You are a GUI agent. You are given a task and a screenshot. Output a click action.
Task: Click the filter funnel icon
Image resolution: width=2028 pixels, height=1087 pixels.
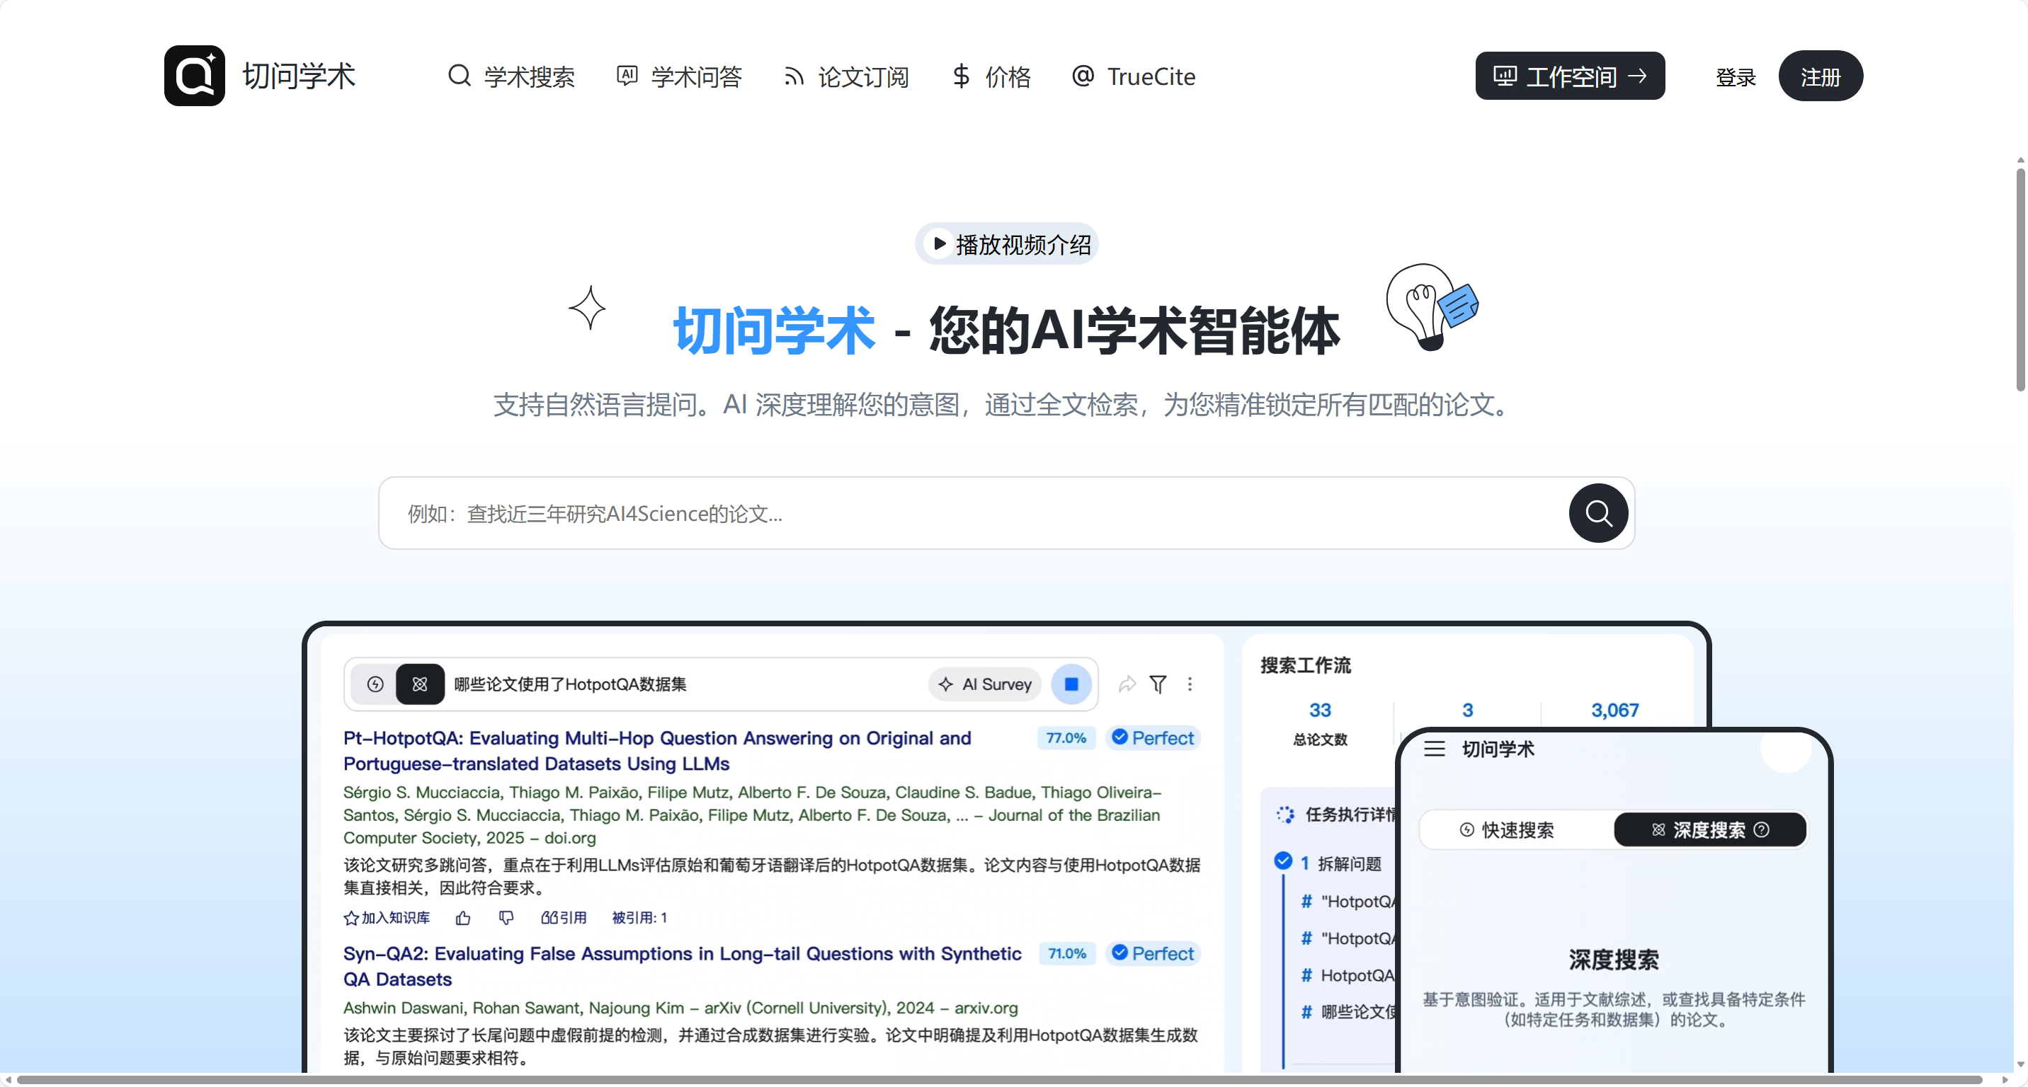tap(1157, 684)
